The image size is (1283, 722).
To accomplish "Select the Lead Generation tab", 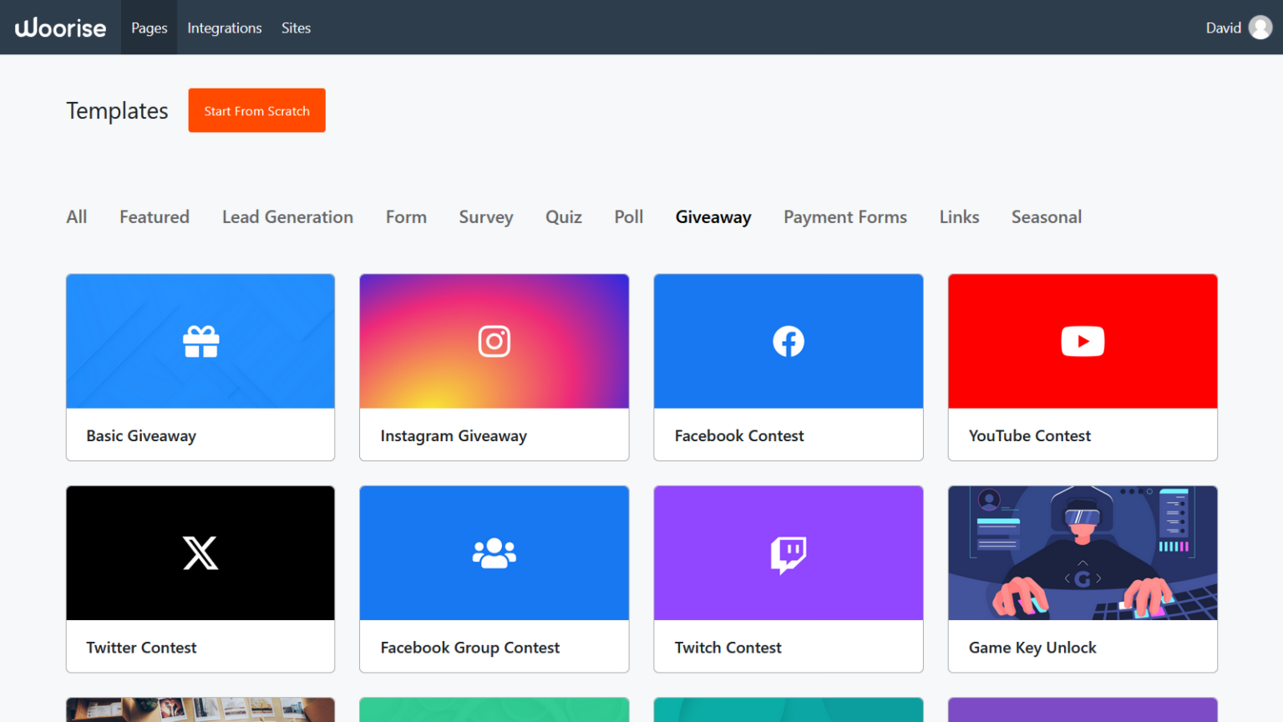I will [287, 217].
